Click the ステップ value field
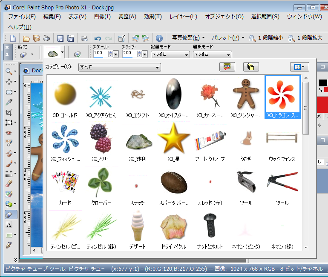 point(129,54)
